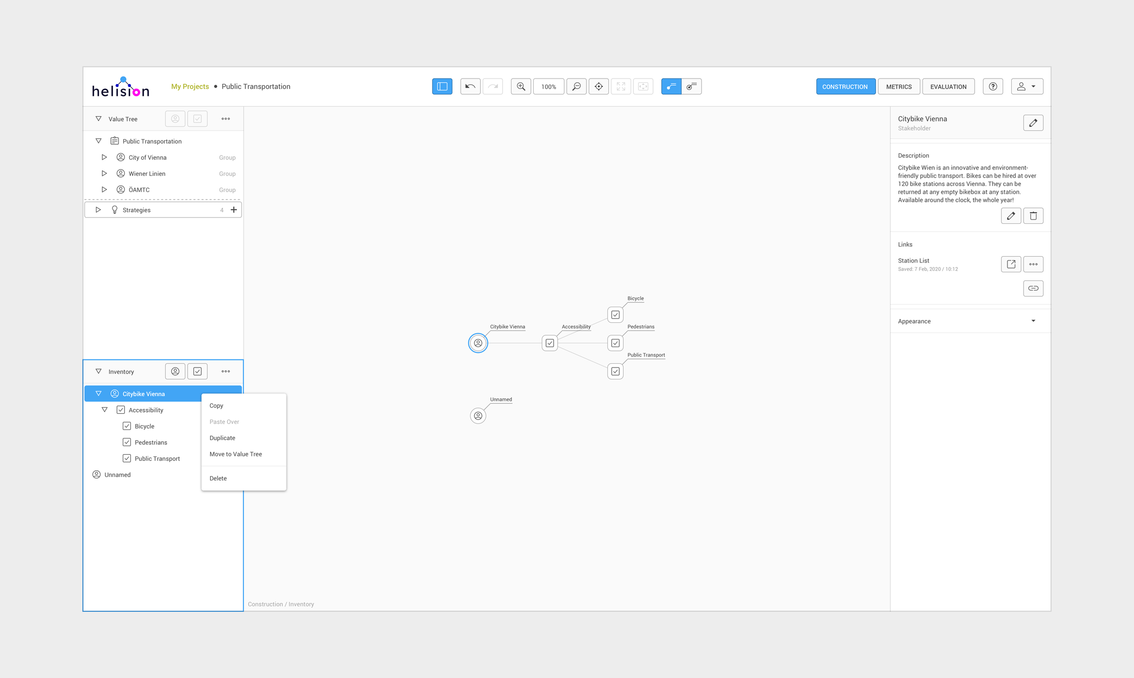This screenshot has height=678, width=1134.
Task: Go to the My Projects link
Action: click(190, 87)
